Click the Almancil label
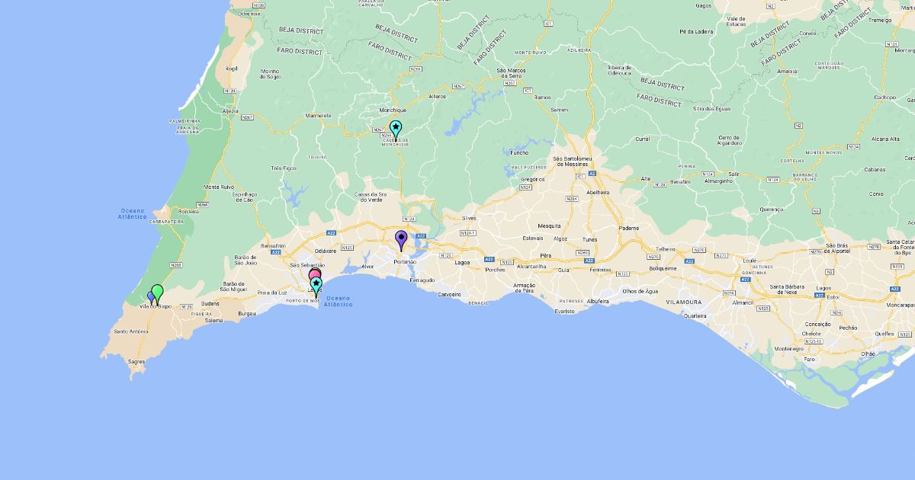Viewport: 915px width, 480px height. [743, 302]
